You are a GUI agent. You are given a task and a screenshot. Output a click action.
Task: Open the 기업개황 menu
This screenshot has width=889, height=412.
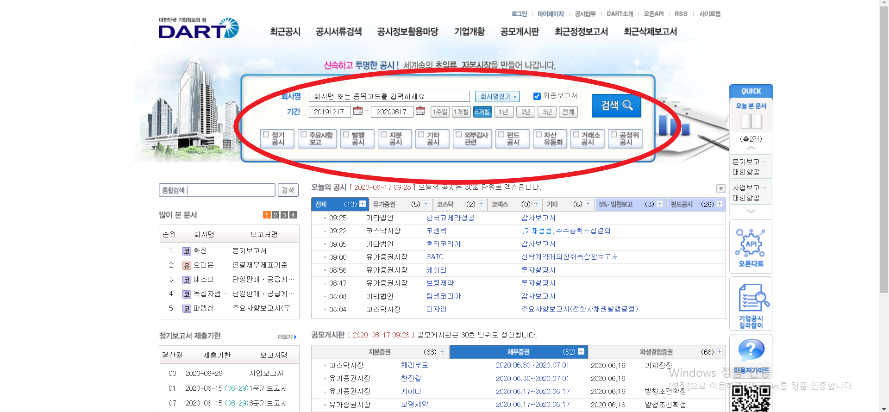click(x=470, y=31)
